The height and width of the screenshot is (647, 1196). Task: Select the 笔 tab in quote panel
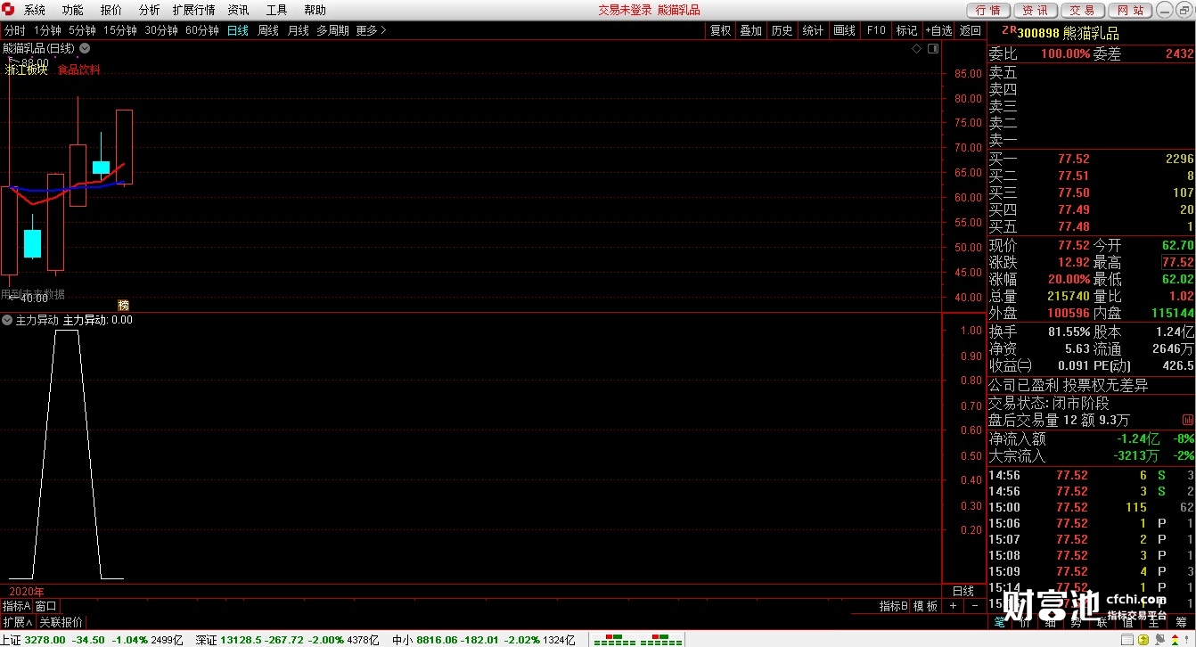click(x=999, y=622)
